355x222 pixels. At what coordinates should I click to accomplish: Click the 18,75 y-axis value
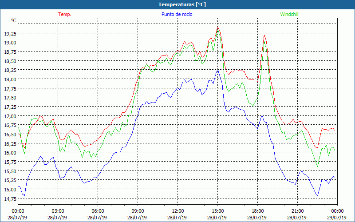click(10, 52)
